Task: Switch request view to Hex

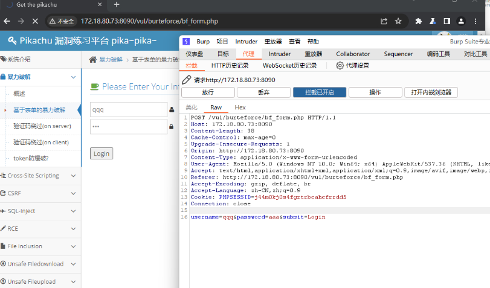Action: pyautogui.click(x=240, y=107)
